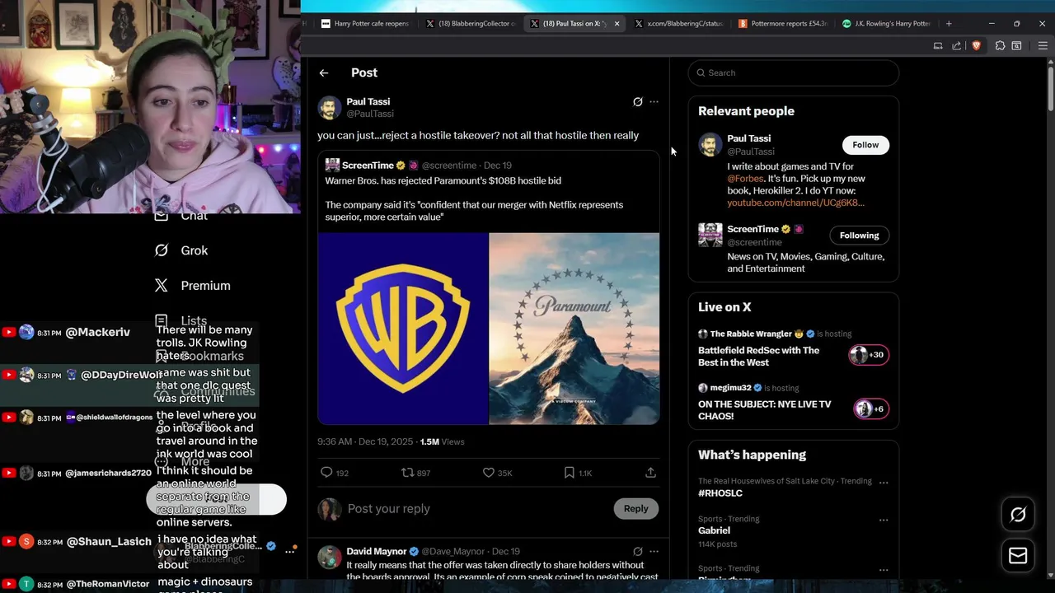Open the more options menu on Paul Tassi's post
Viewport: 1055px width, 593px height.
pos(654,102)
